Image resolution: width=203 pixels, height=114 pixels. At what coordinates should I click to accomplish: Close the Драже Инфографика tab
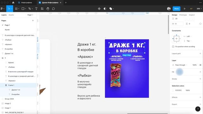pyautogui.click(x=61, y=3)
